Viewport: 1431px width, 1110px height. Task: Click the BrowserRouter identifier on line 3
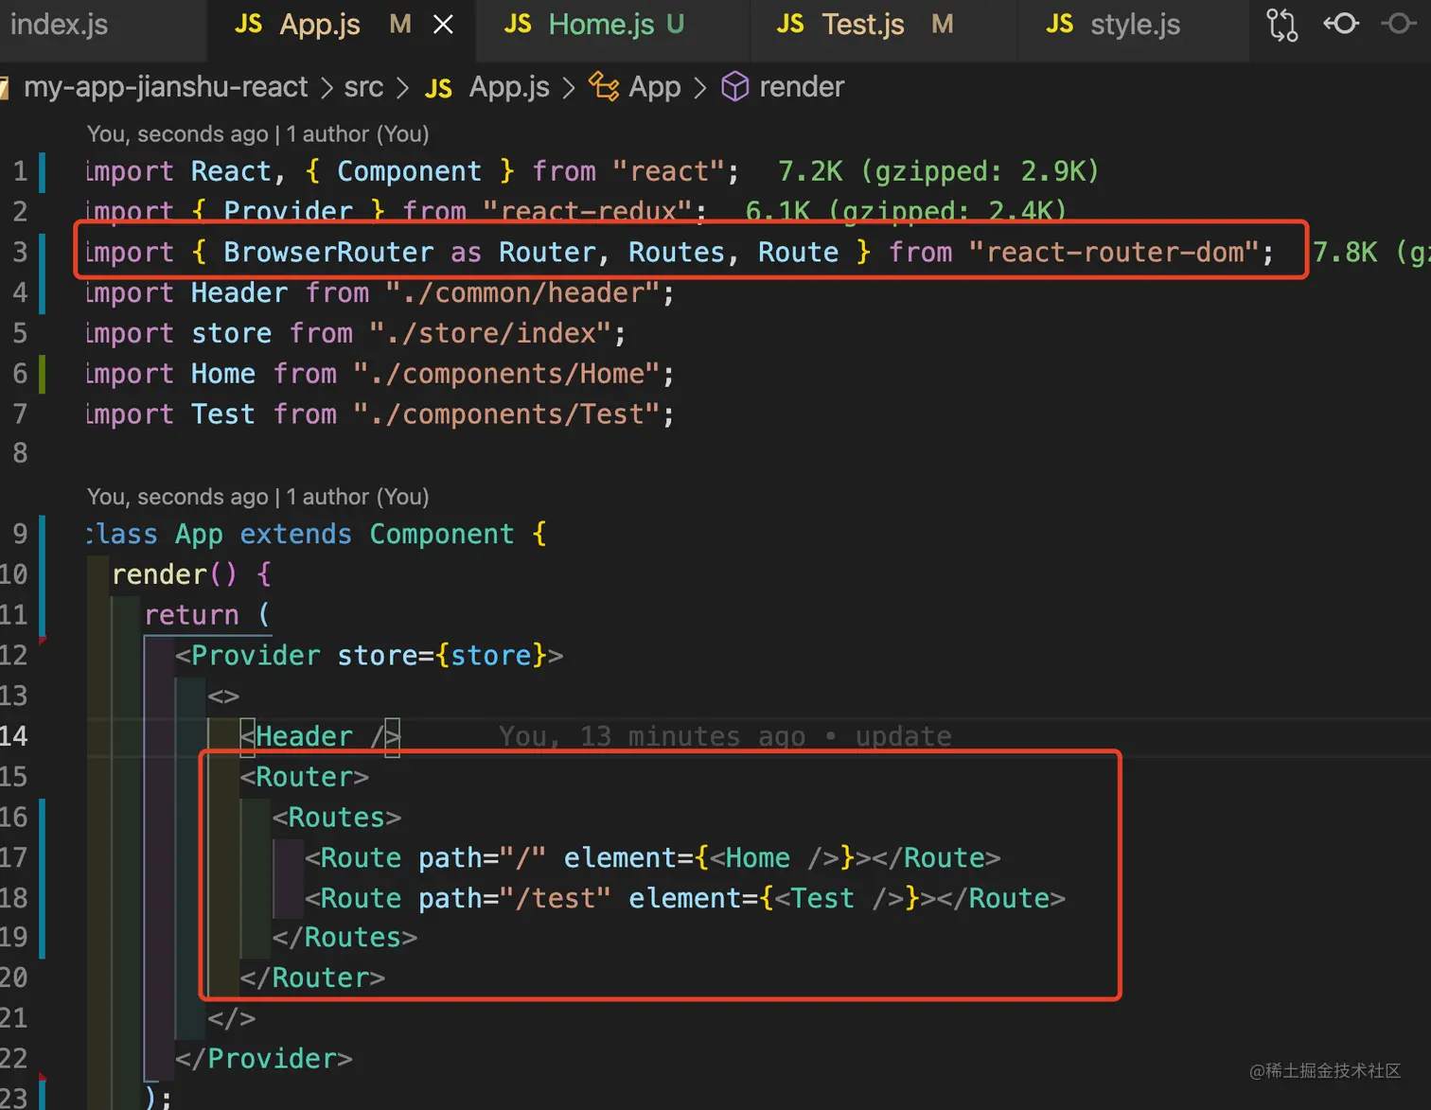tap(328, 252)
